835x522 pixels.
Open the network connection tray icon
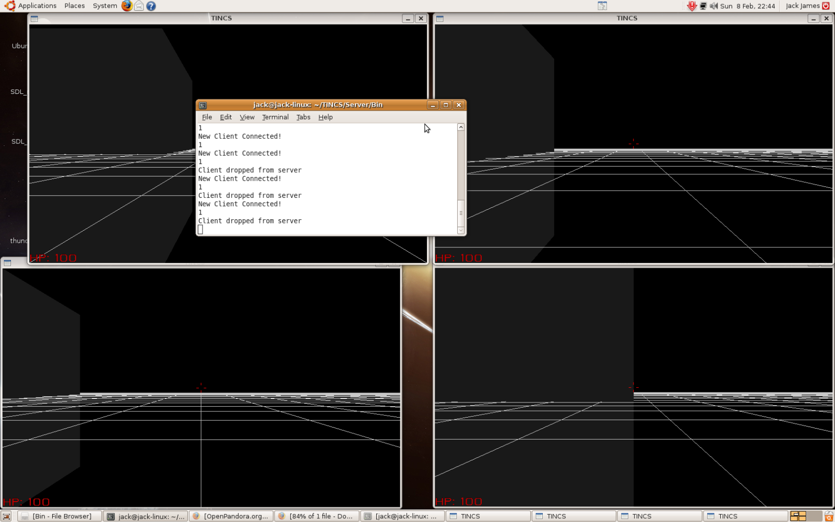coord(703,6)
